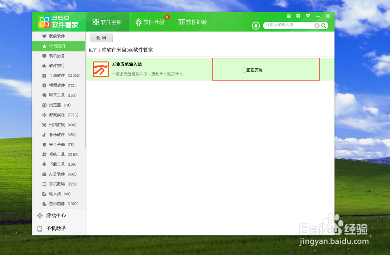Select 办公软件 (682) category
Screen dimensions: 390x255
[x=58, y=174]
